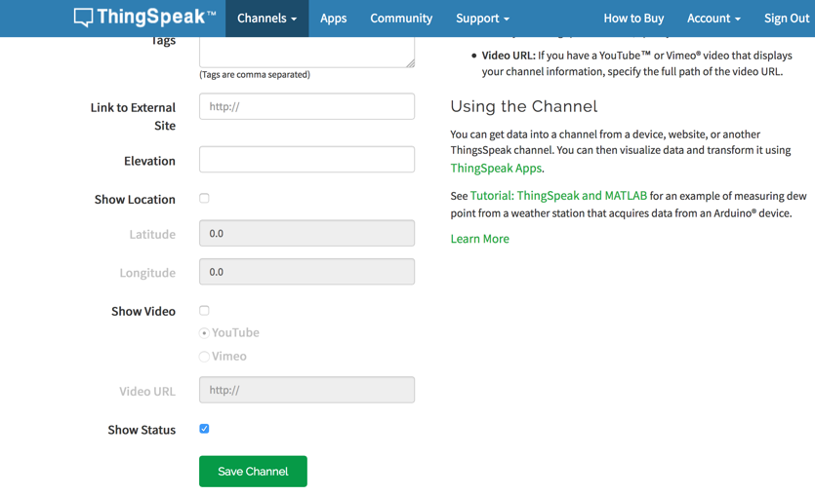This screenshot has width=815, height=496.
Task: Go to the Apps page
Action: click(x=333, y=19)
